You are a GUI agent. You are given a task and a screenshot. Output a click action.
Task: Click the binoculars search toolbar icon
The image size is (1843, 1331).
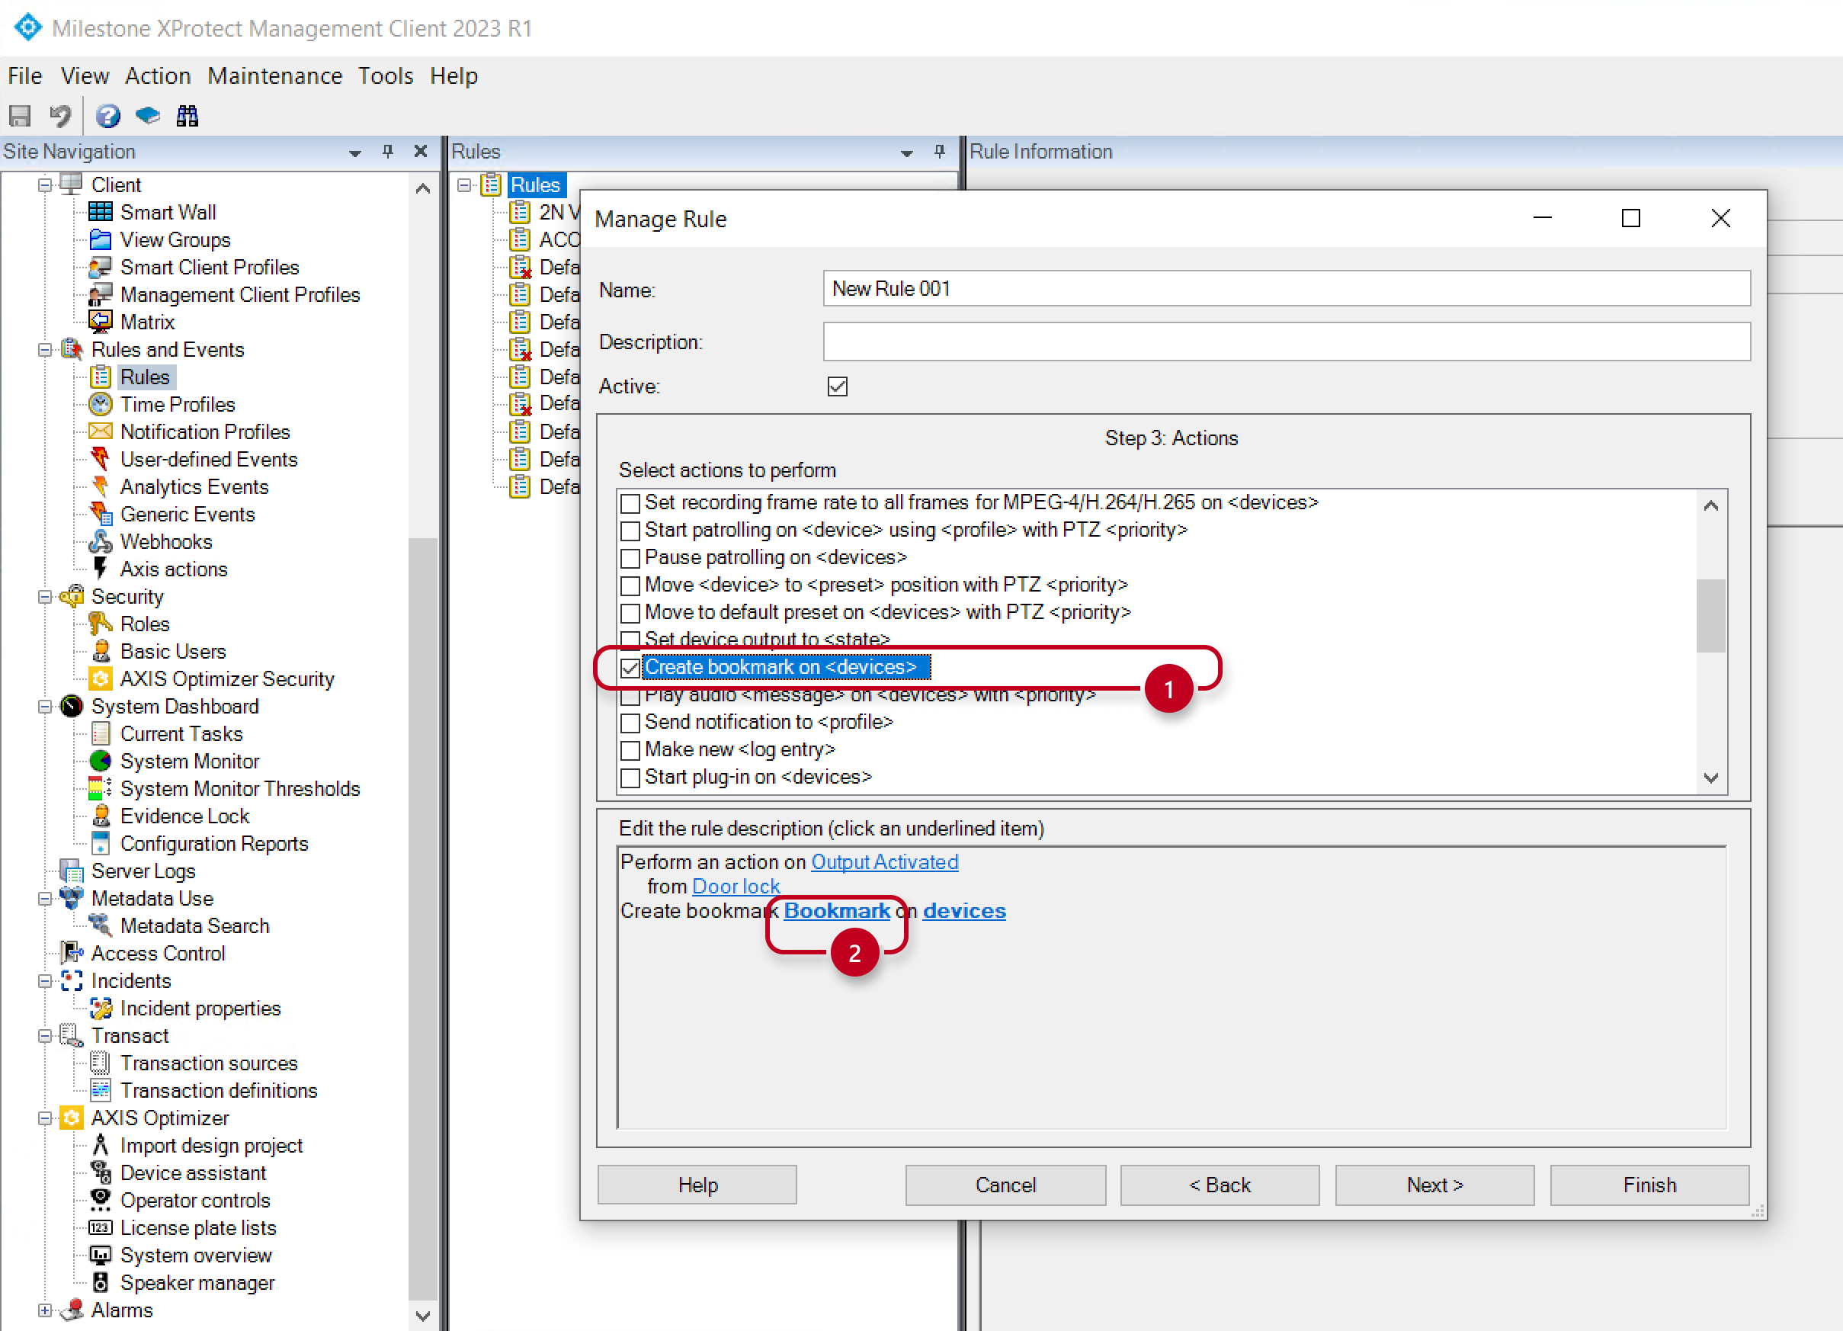pos(187,116)
